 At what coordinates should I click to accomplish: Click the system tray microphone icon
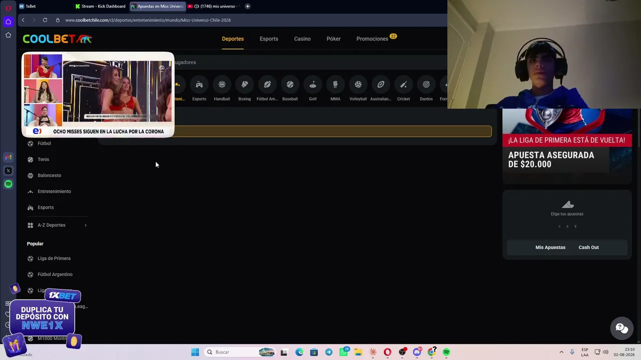point(572,352)
